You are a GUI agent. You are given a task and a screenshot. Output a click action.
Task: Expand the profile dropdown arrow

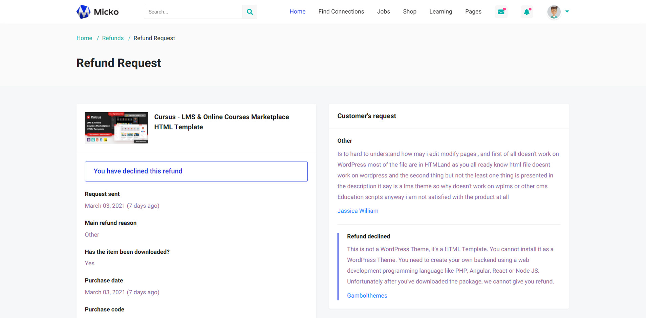click(567, 12)
